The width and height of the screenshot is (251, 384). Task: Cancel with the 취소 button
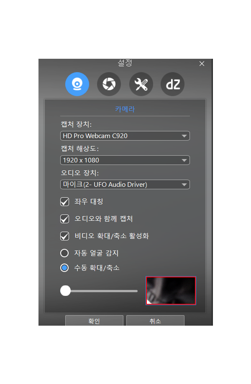(x=155, y=321)
